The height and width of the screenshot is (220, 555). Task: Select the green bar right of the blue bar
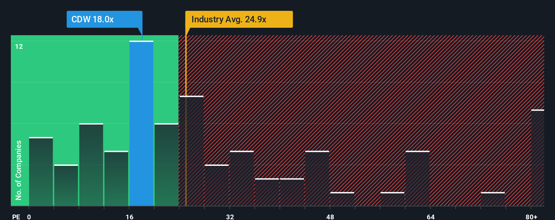pyautogui.click(x=166, y=164)
